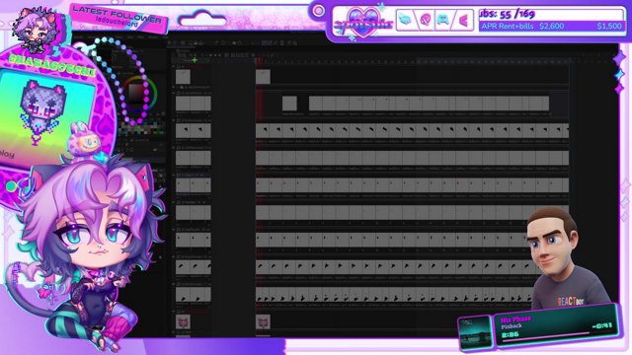Select the pink cat thumbnail in the layer list
The height and width of the screenshot is (355, 632).
pos(183,321)
